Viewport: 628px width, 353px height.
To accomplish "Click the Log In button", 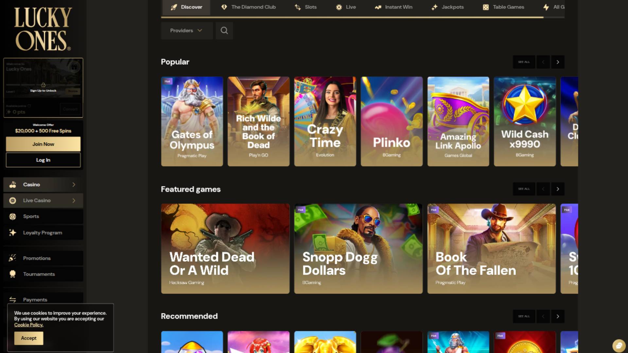I will (x=43, y=160).
